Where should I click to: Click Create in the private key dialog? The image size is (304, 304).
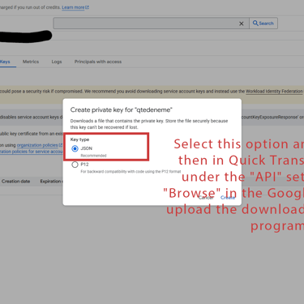point(228,198)
